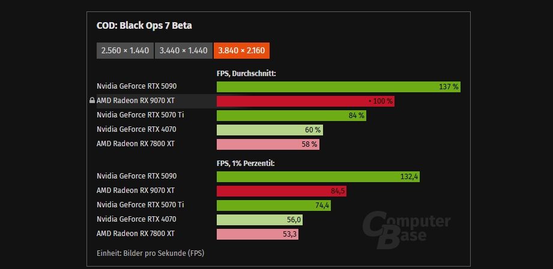The width and height of the screenshot is (553, 269).
Task: Select the 3.840 × 2.160 resolution tab
Action: point(241,50)
